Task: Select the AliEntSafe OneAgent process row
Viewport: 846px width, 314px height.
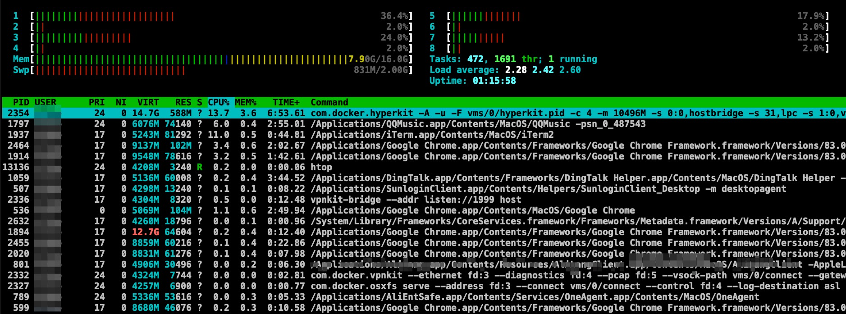Action: coord(424,297)
